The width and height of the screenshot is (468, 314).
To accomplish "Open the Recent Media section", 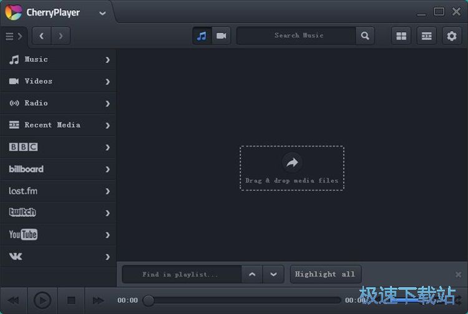I will coord(58,125).
